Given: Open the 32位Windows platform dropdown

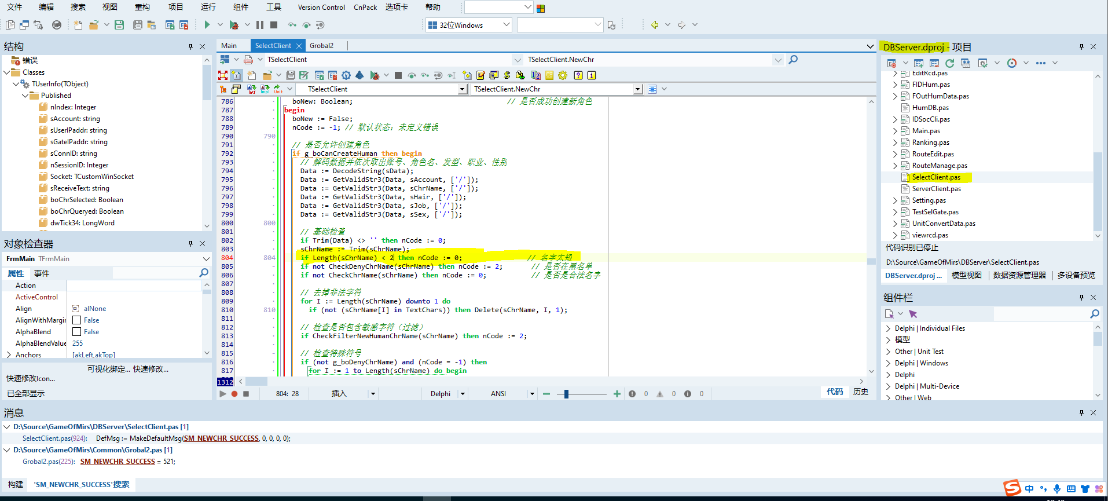Looking at the screenshot, I should click(x=507, y=25).
